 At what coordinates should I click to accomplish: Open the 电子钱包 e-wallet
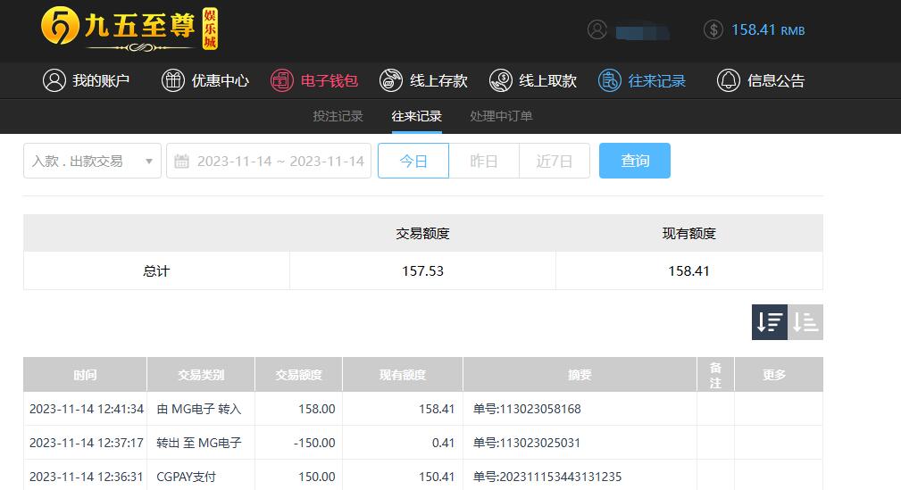(314, 80)
